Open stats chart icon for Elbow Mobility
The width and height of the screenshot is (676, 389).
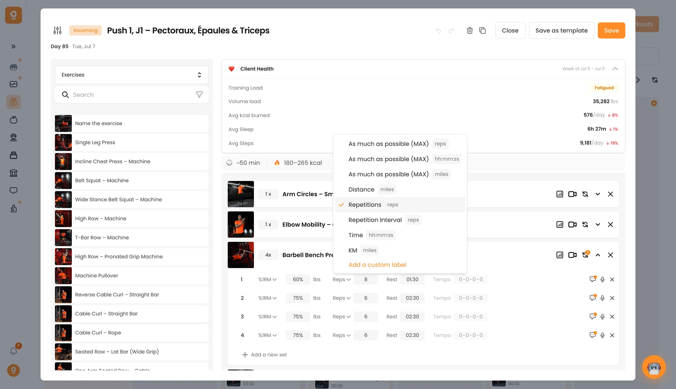pos(560,225)
